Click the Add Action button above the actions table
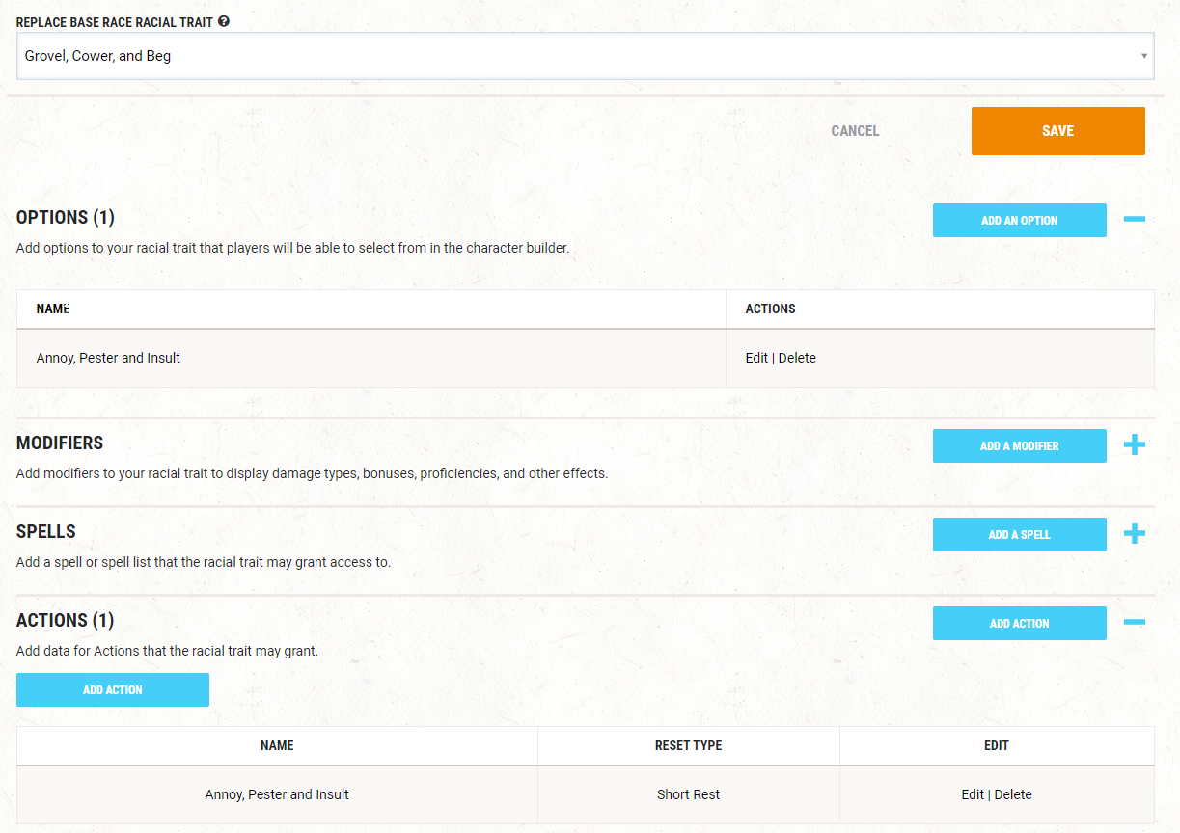Image resolution: width=1180 pixels, height=833 pixels. pyautogui.click(x=113, y=689)
